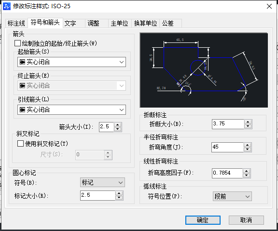
Task: Click the 尺寸 input field
Action: click(x=90, y=155)
